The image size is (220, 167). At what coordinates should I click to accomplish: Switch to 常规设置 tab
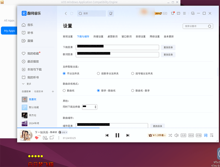(68, 36)
